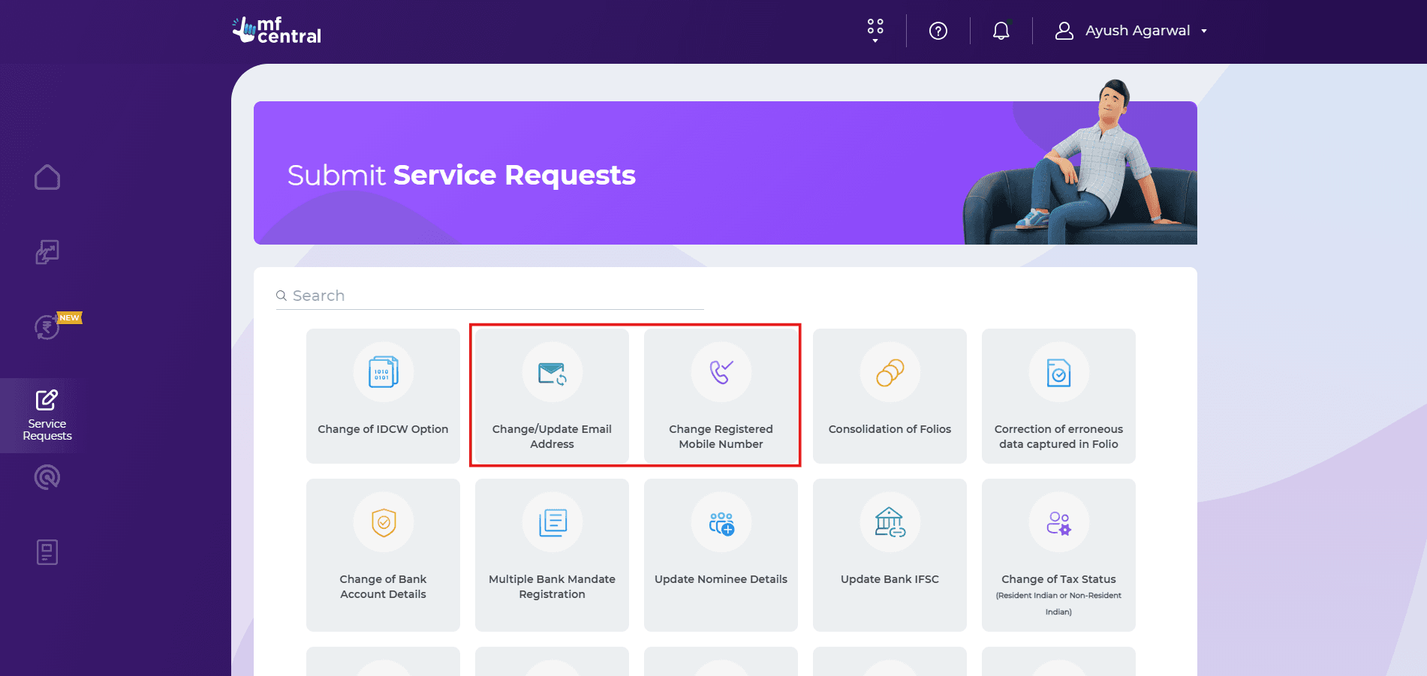This screenshot has height=676, width=1427.
Task: Open Change of Bank Account Details label
Action: [x=383, y=587]
